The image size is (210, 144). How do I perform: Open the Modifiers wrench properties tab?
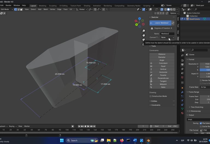[x=182, y=92]
